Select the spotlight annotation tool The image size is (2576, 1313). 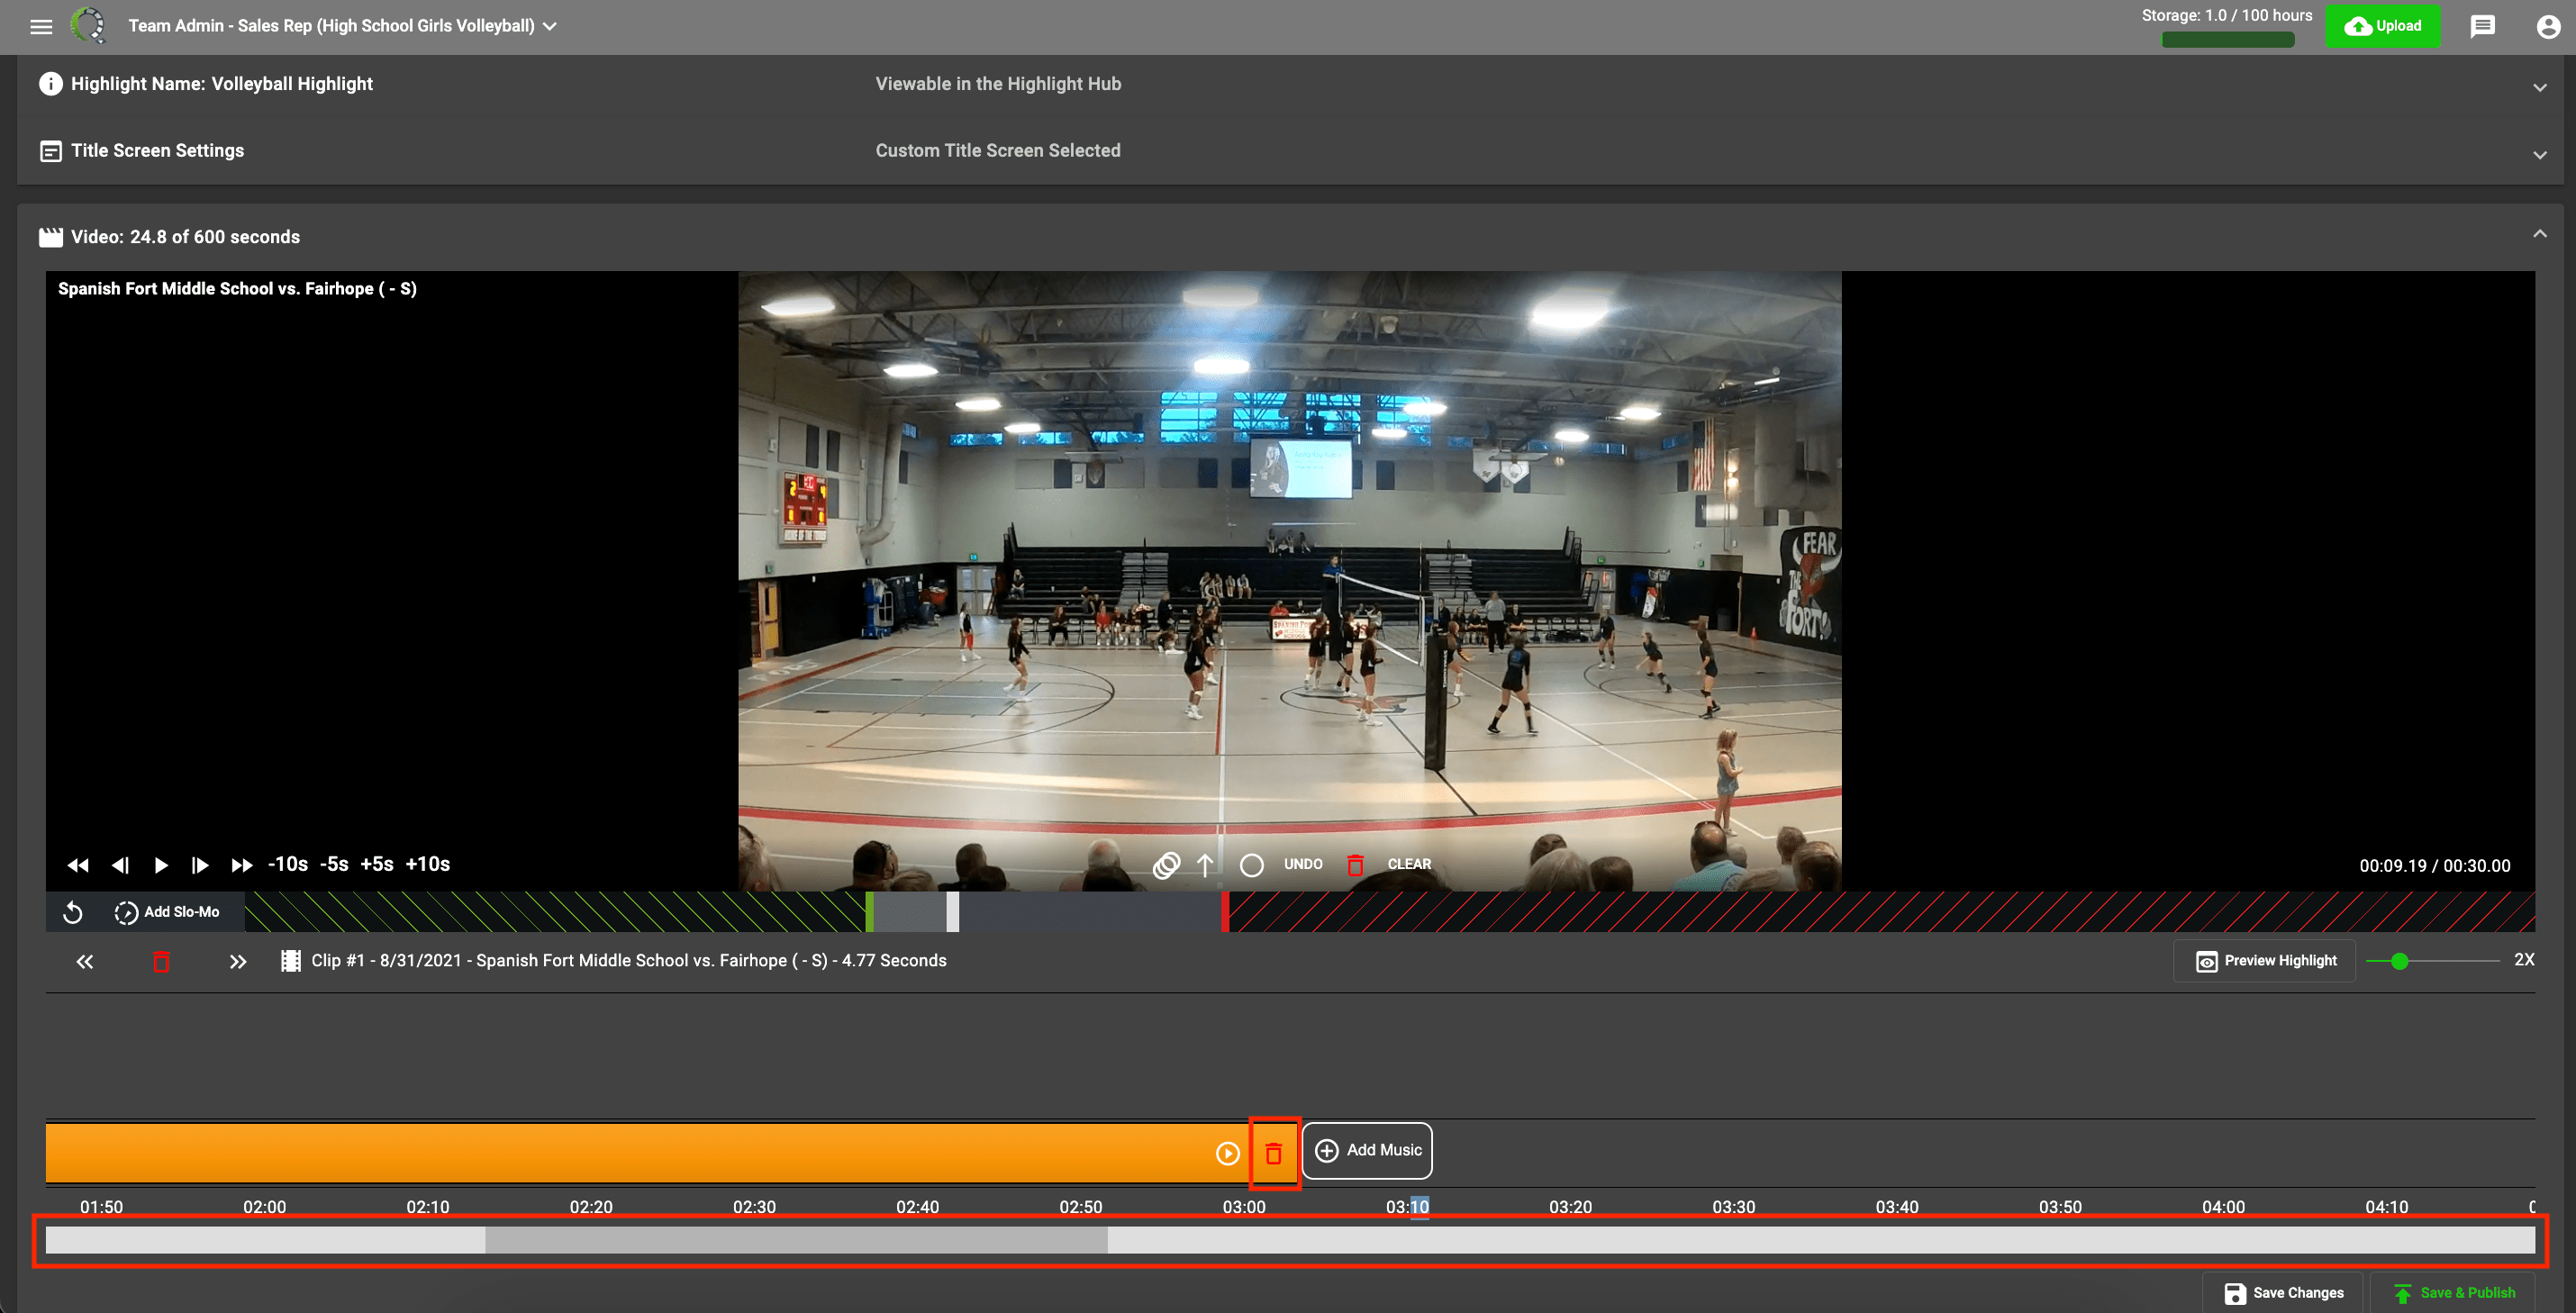pyautogui.click(x=1166, y=864)
